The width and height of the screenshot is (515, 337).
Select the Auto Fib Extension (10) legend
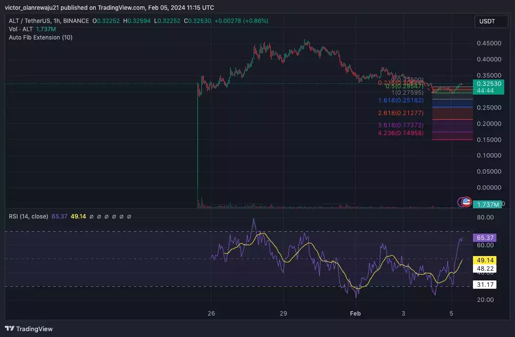pos(41,38)
